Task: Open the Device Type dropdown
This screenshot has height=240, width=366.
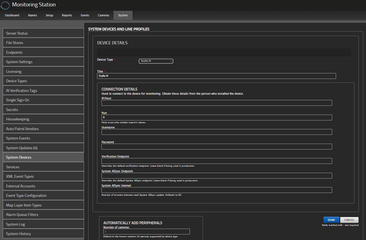Action: tap(156, 61)
